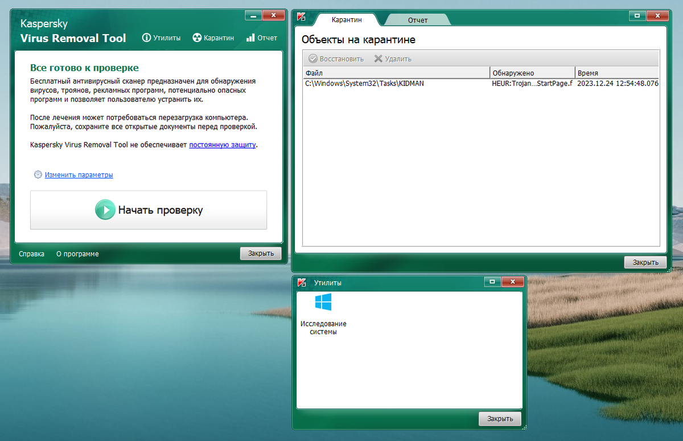
Task: Click Закрыть button in the Утилиты window
Action: pyautogui.click(x=500, y=419)
